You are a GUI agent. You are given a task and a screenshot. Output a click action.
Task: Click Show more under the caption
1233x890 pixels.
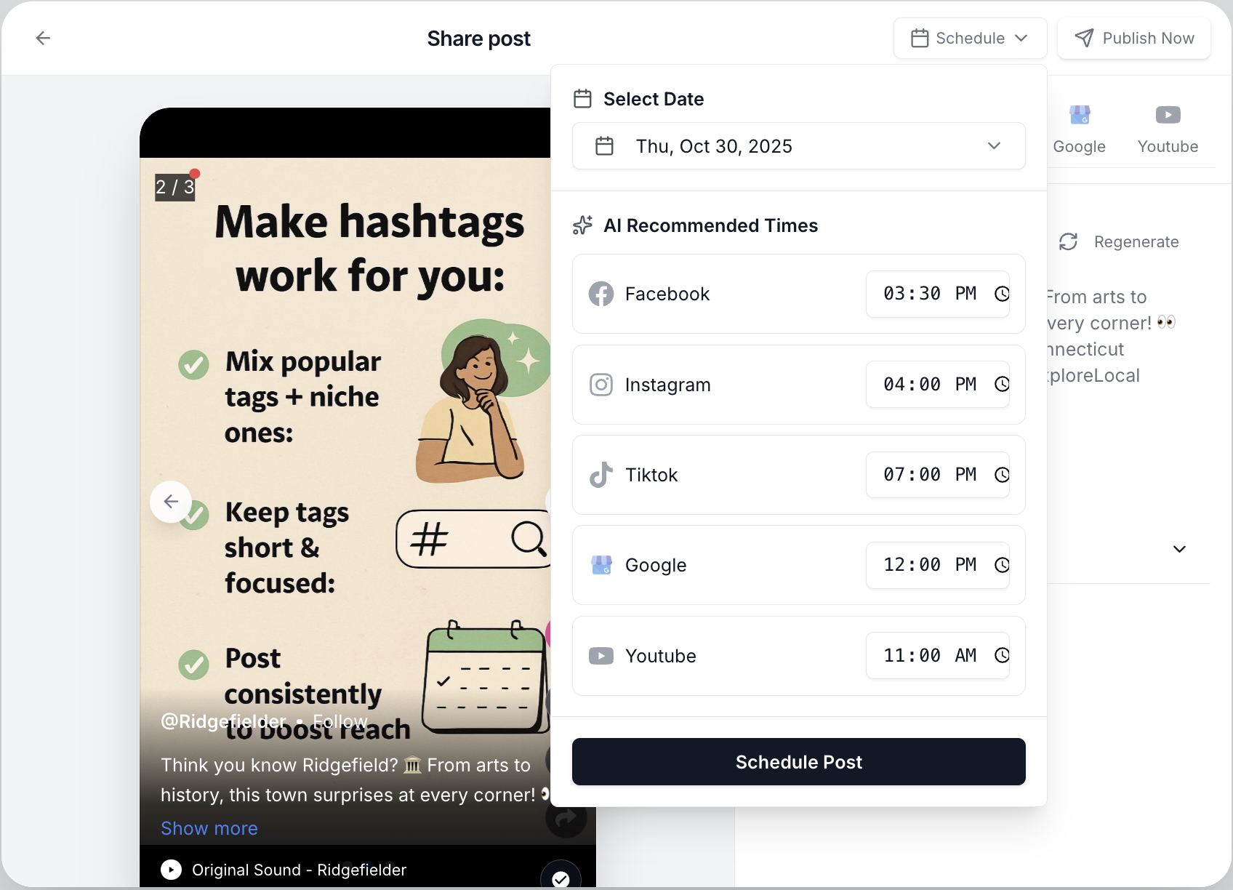(209, 828)
